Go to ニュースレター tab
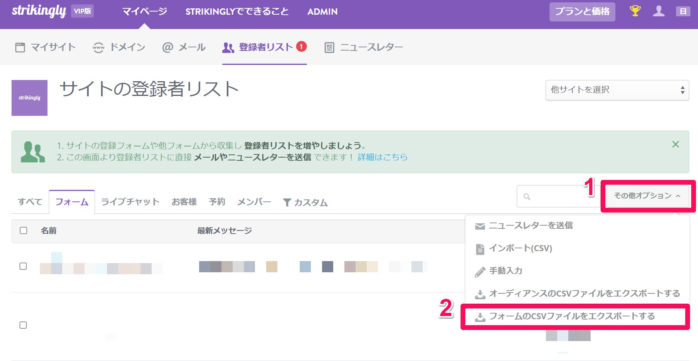Screen dimensions: 698x361 (364, 48)
